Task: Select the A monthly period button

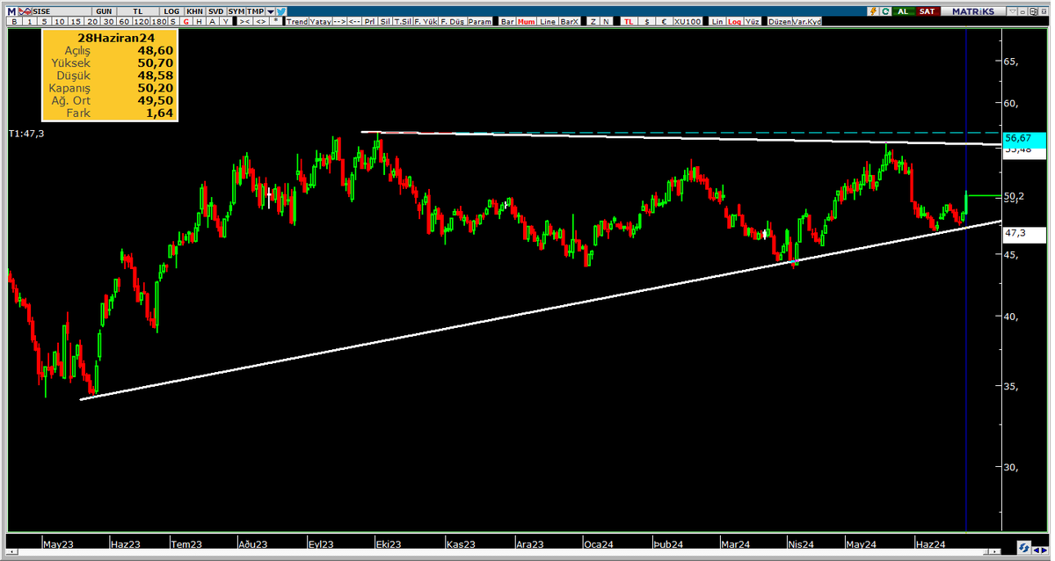Action: coord(212,21)
